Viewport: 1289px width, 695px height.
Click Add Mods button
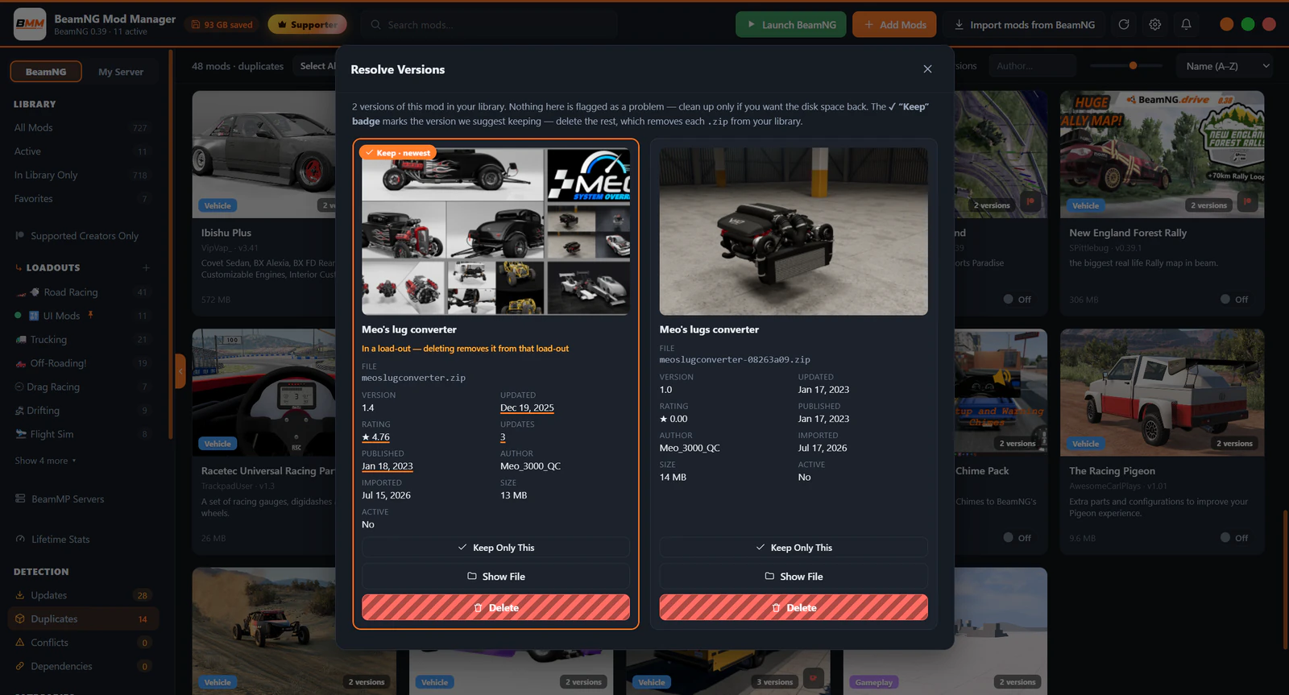[x=894, y=25]
